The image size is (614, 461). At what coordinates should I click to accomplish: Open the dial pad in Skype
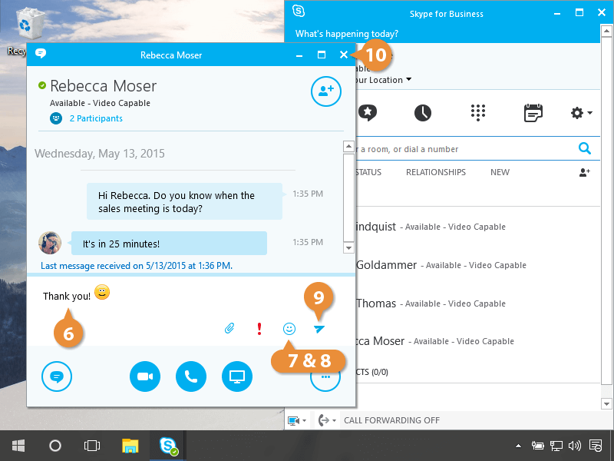[x=478, y=113]
